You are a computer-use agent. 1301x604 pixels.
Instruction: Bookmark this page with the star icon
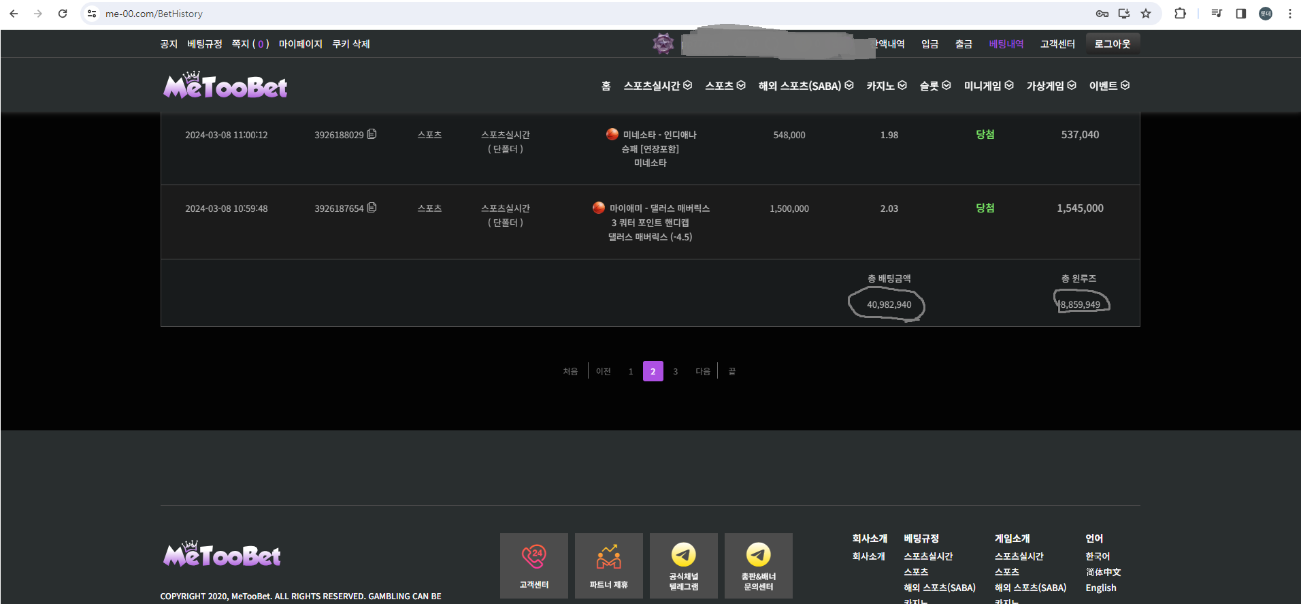point(1146,14)
